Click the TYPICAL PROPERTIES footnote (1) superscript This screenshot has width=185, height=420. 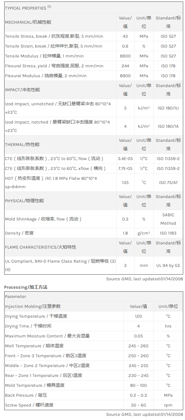[49, 7]
